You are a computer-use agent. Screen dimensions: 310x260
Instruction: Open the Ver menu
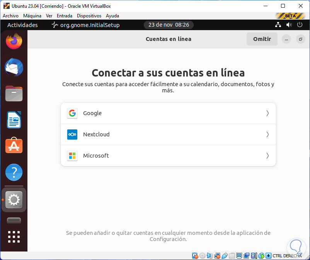pos(49,16)
